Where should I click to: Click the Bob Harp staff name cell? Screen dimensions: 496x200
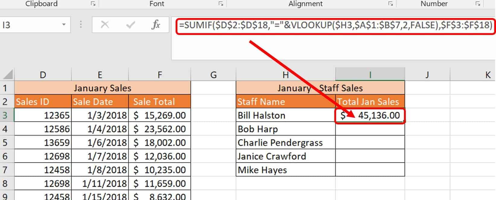point(285,129)
